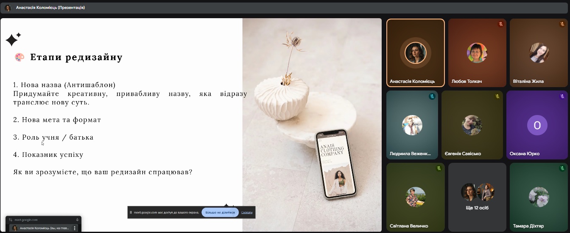The width and height of the screenshot is (570, 233).
Task: Open three-dot menu next to Анастасія Коломієць tab
Action: click(75, 228)
